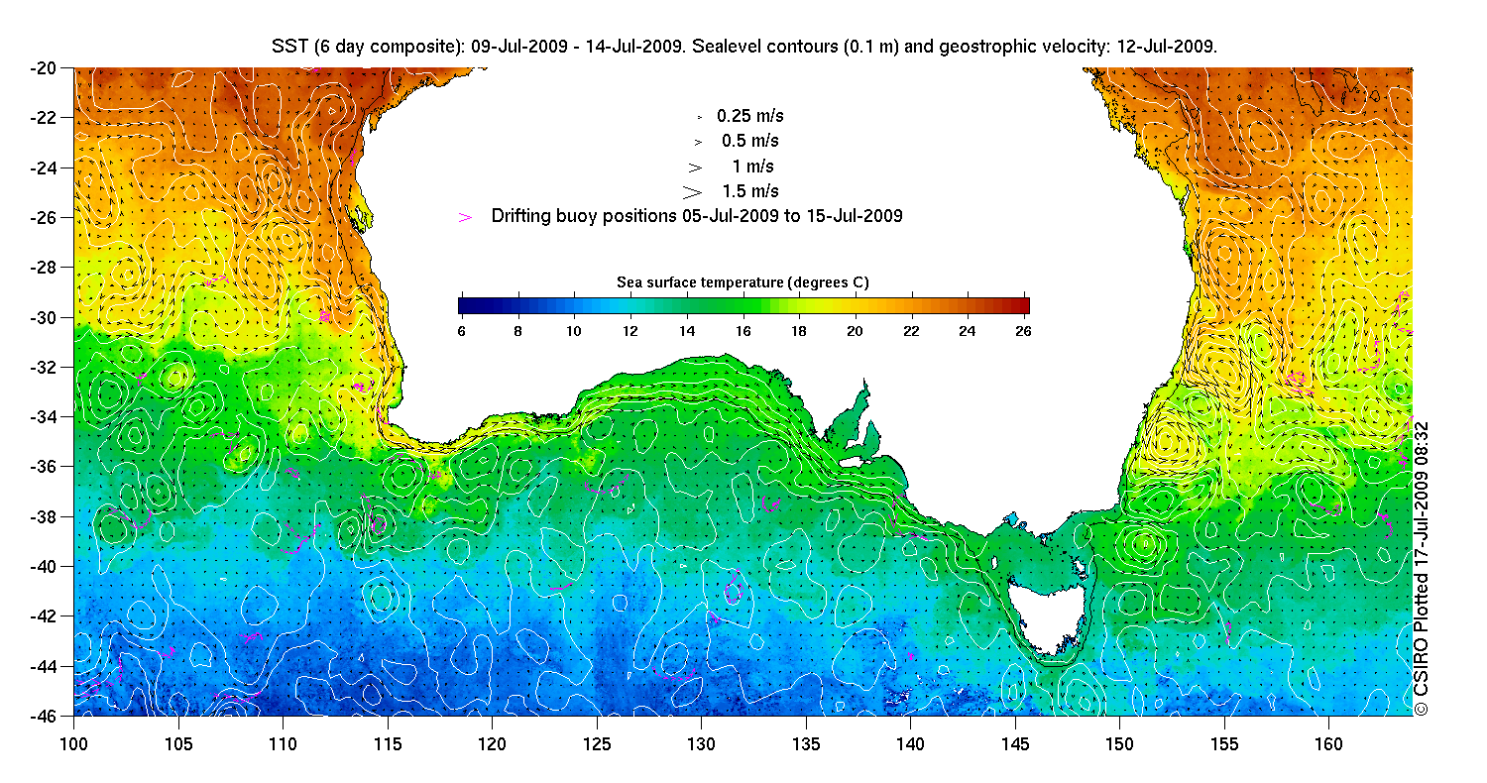Click the arrow glyph beside 1 m/s
This screenshot has width=1487, height=783.
pyautogui.click(x=696, y=167)
